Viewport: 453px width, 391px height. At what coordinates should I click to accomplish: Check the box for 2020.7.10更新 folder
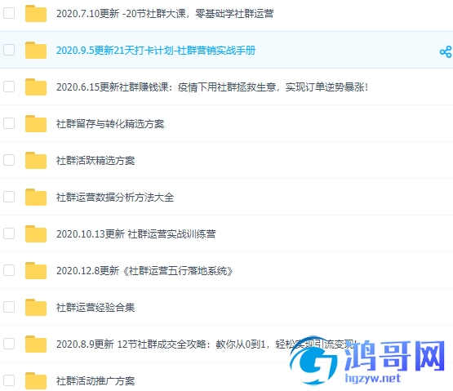click(9, 13)
